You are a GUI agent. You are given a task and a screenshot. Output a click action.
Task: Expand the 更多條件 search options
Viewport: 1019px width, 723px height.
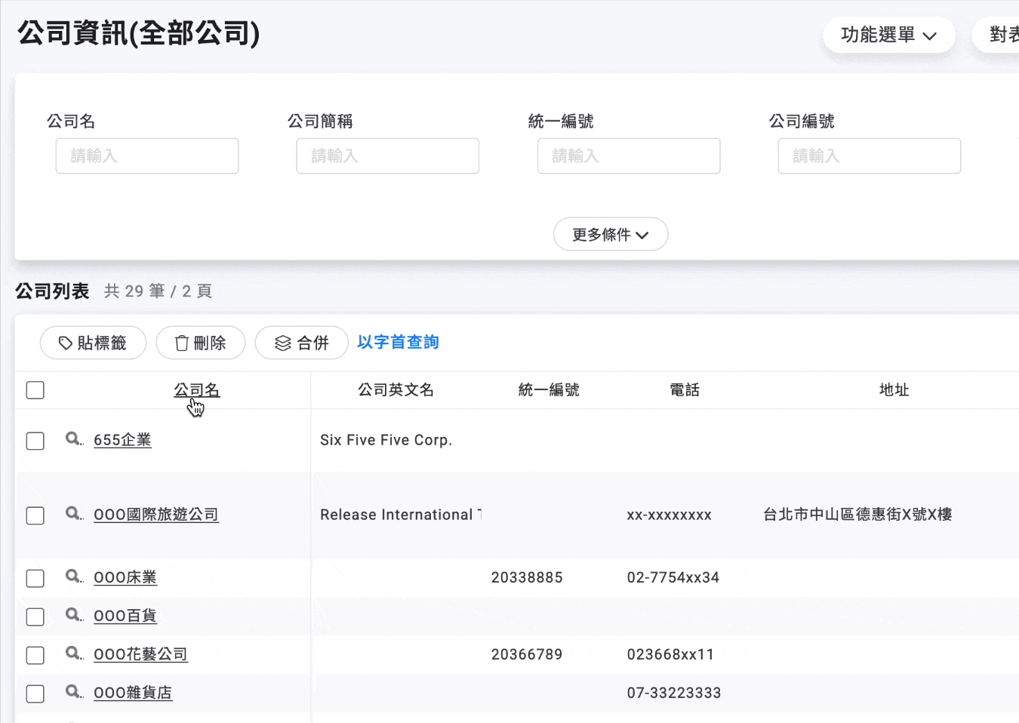coord(610,234)
